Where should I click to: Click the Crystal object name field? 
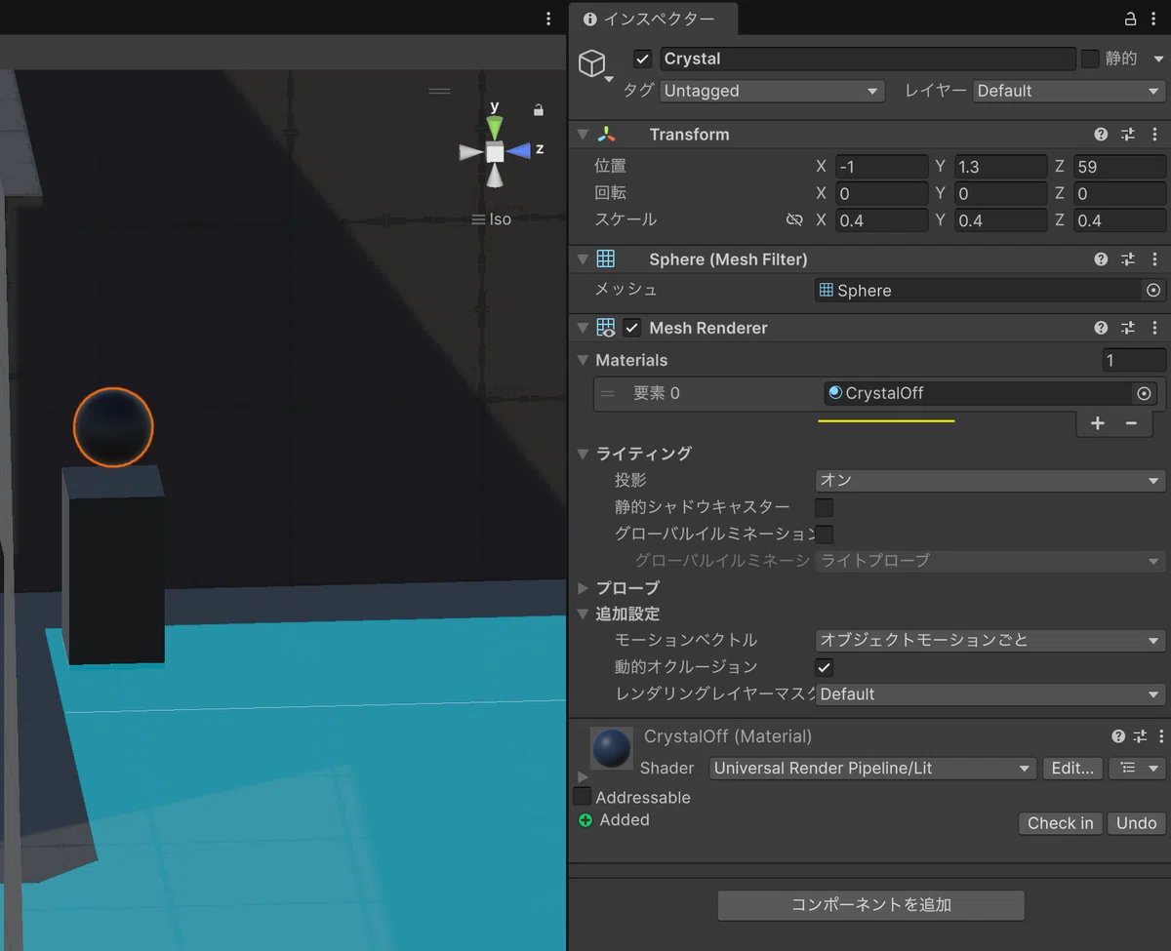[868, 59]
